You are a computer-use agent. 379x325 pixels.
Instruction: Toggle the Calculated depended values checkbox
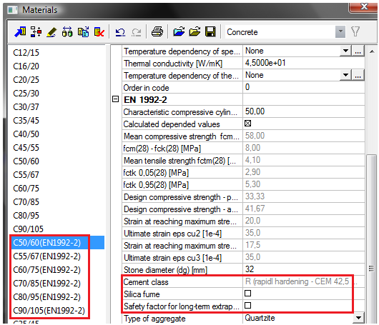(247, 124)
